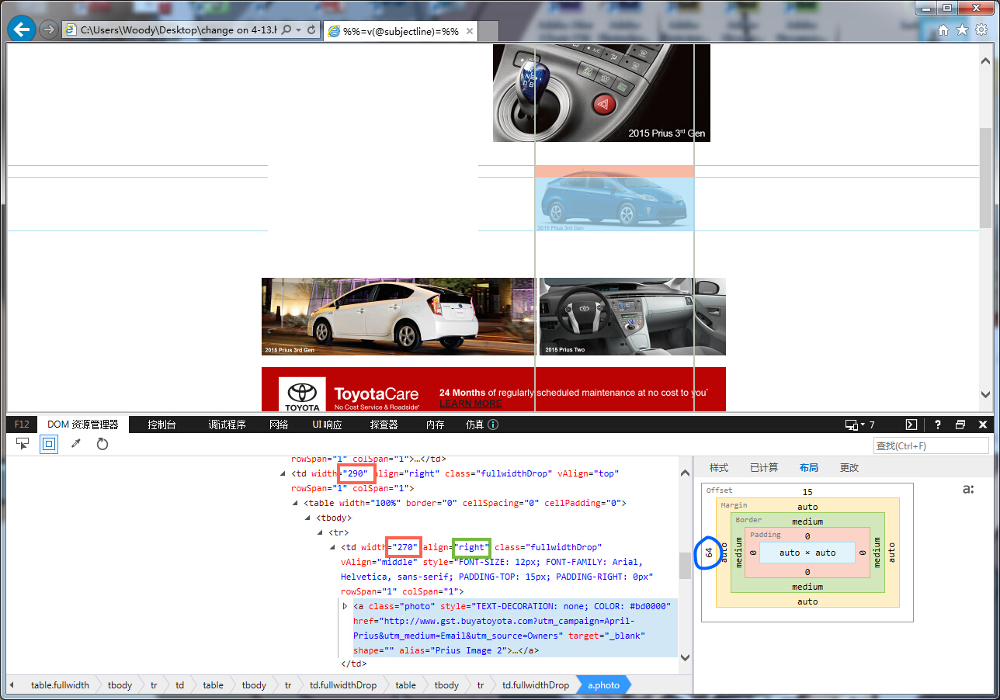Refresh the page from the address bar
1000x700 pixels.
(312, 29)
